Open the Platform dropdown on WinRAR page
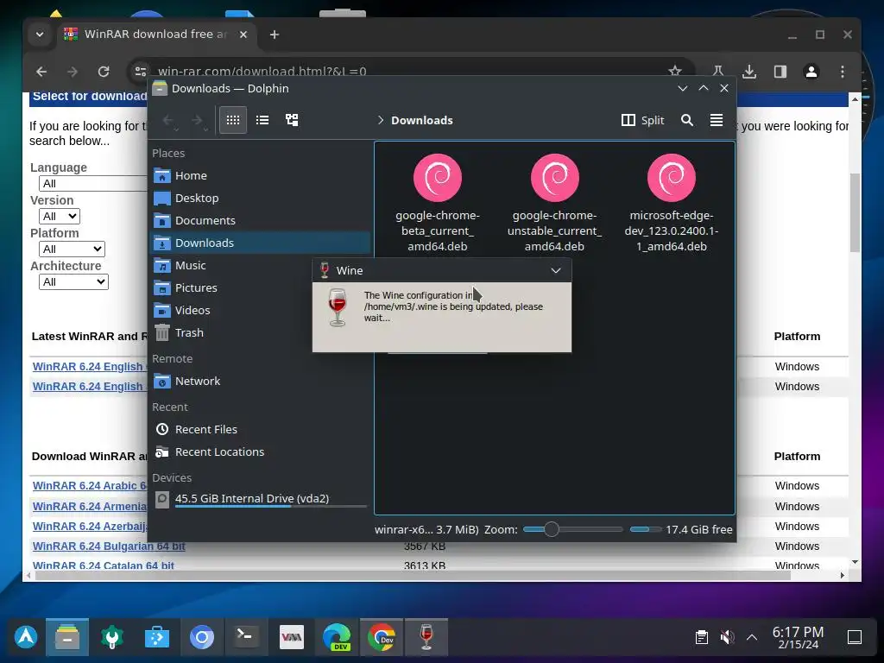884x663 pixels. (x=72, y=249)
